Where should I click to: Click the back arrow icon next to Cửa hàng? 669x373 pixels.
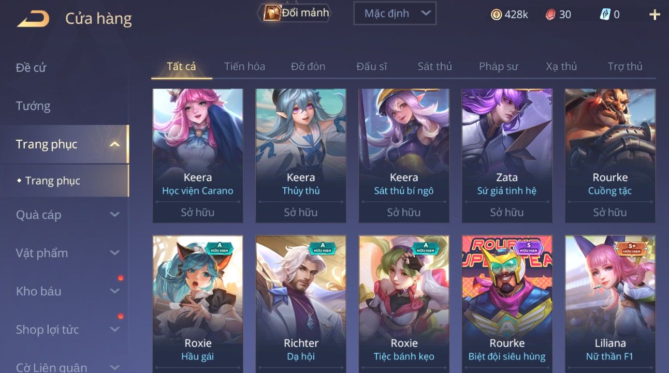(x=33, y=19)
